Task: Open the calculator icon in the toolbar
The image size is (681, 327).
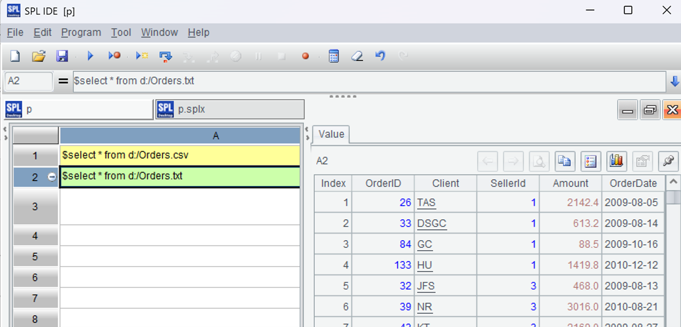Action: coord(333,56)
